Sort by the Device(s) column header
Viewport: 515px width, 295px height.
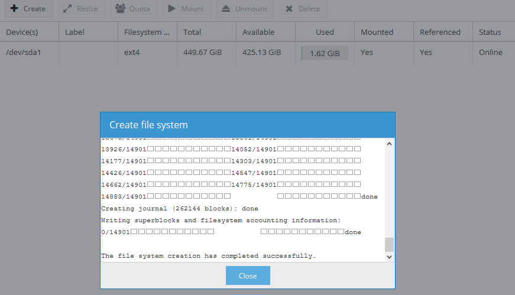click(22, 33)
